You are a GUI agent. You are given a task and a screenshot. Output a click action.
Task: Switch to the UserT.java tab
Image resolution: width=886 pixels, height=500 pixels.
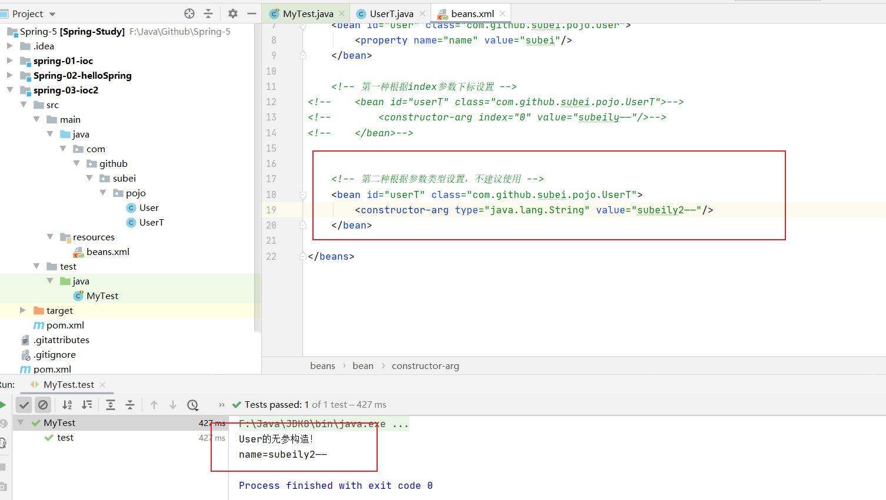[391, 14]
